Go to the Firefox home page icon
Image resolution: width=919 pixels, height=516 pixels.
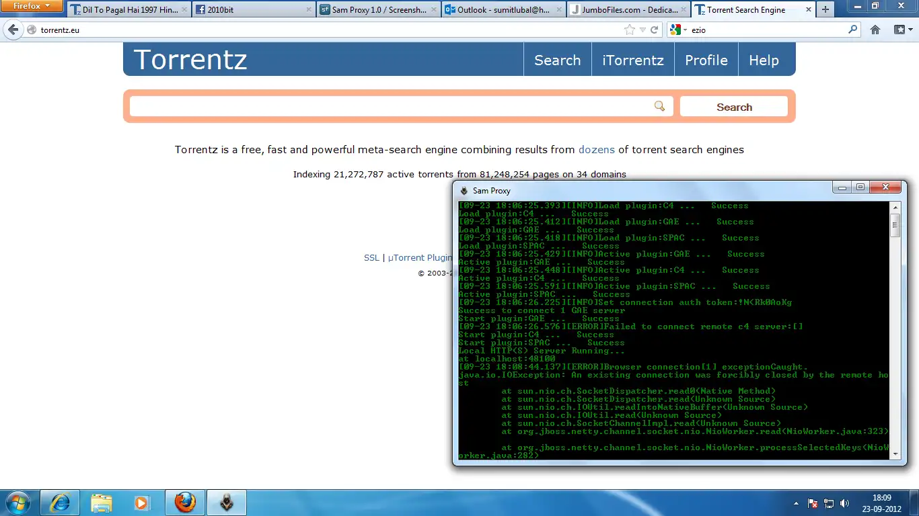pyautogui.click(x=875, y=30)
